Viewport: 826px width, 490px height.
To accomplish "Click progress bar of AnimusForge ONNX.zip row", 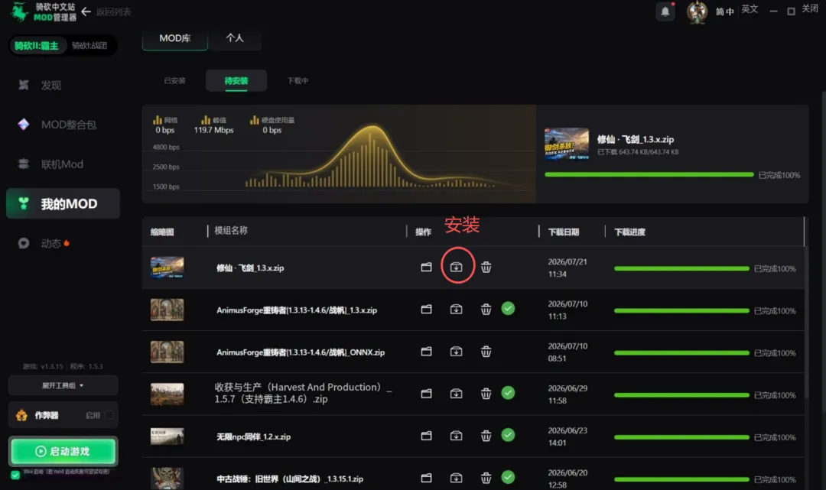I will coord(681,352).
